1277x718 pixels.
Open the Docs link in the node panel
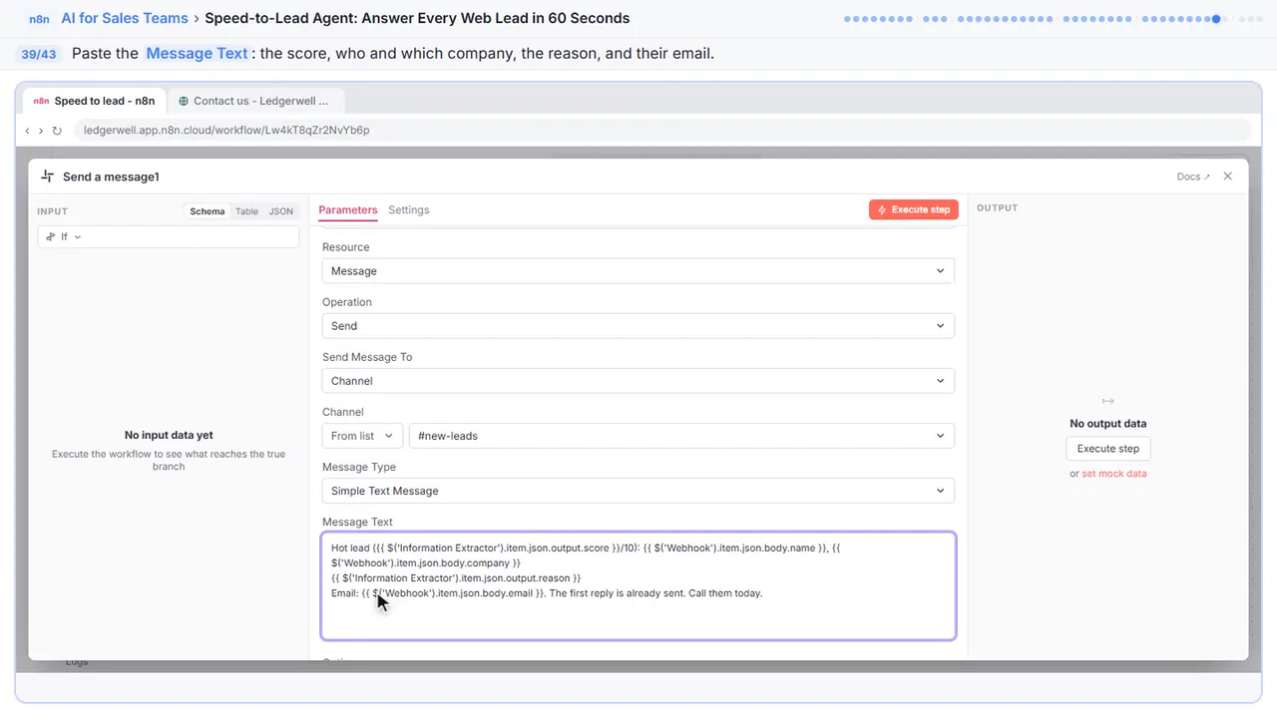tap(1193, 177)
